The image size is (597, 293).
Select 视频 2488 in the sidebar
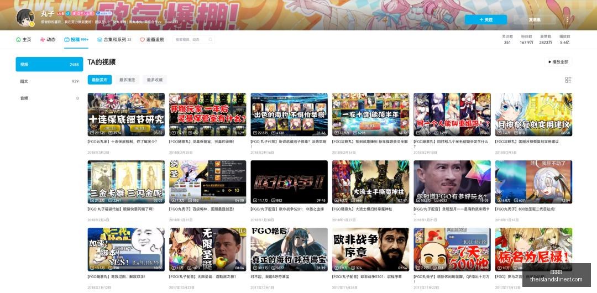pyautogui.click(x=49, y=64)
